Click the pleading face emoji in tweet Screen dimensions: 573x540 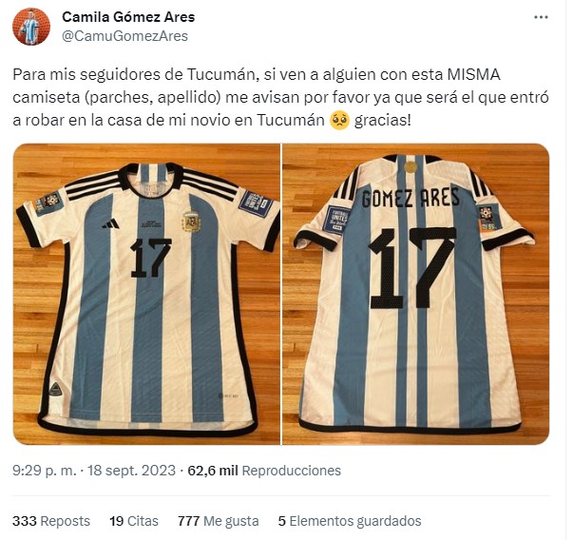tap(339, 121)
